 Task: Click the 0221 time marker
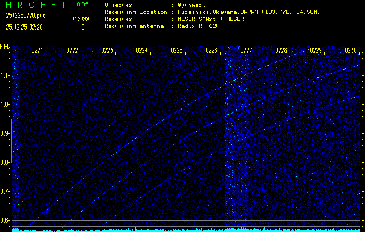[37, 50]
